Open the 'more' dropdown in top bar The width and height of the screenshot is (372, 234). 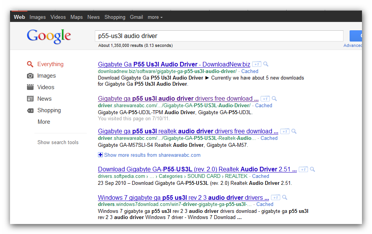coord(155,17)
